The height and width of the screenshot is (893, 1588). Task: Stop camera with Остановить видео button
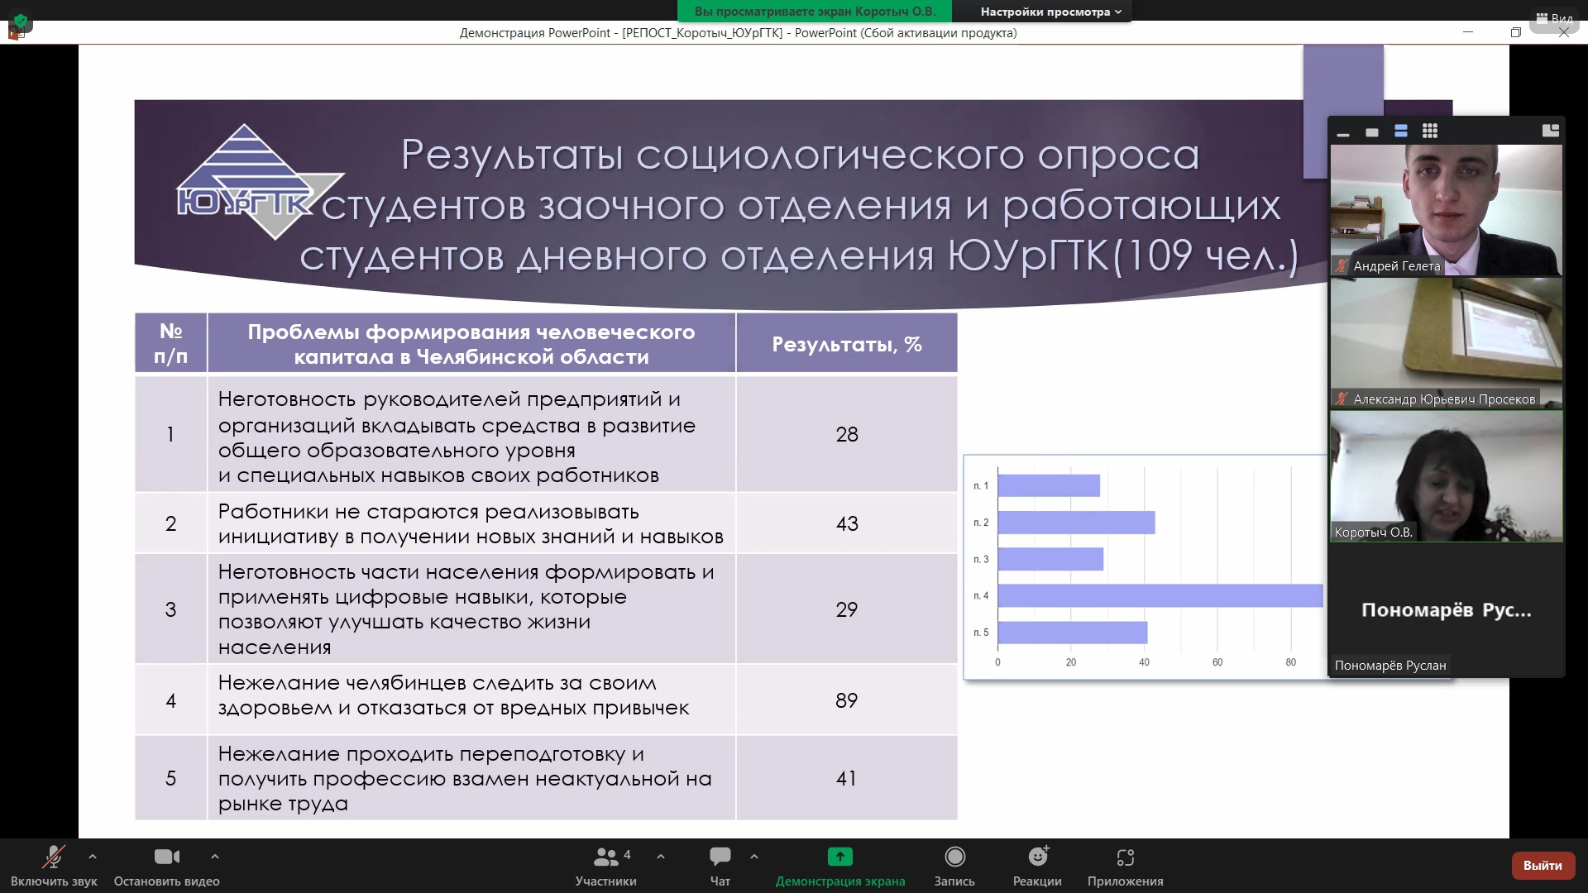(x=167, y=866)
